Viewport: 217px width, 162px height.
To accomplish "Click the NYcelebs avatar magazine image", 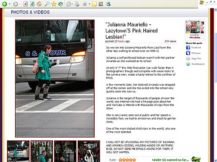I will click(x=195, y=27).
